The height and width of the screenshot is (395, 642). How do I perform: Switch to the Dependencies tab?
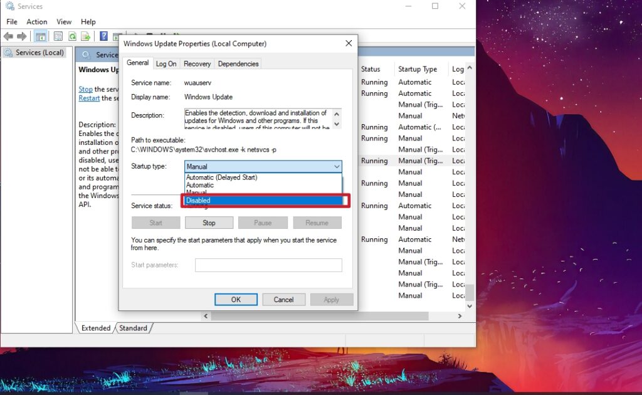pyautogui.click(x=238, y=64)
